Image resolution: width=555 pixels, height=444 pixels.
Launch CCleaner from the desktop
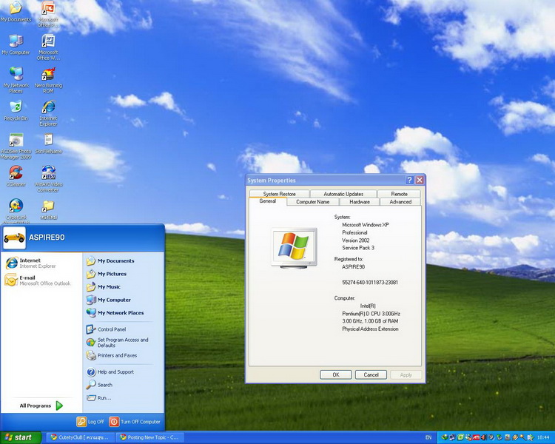[x=16, y=176]
